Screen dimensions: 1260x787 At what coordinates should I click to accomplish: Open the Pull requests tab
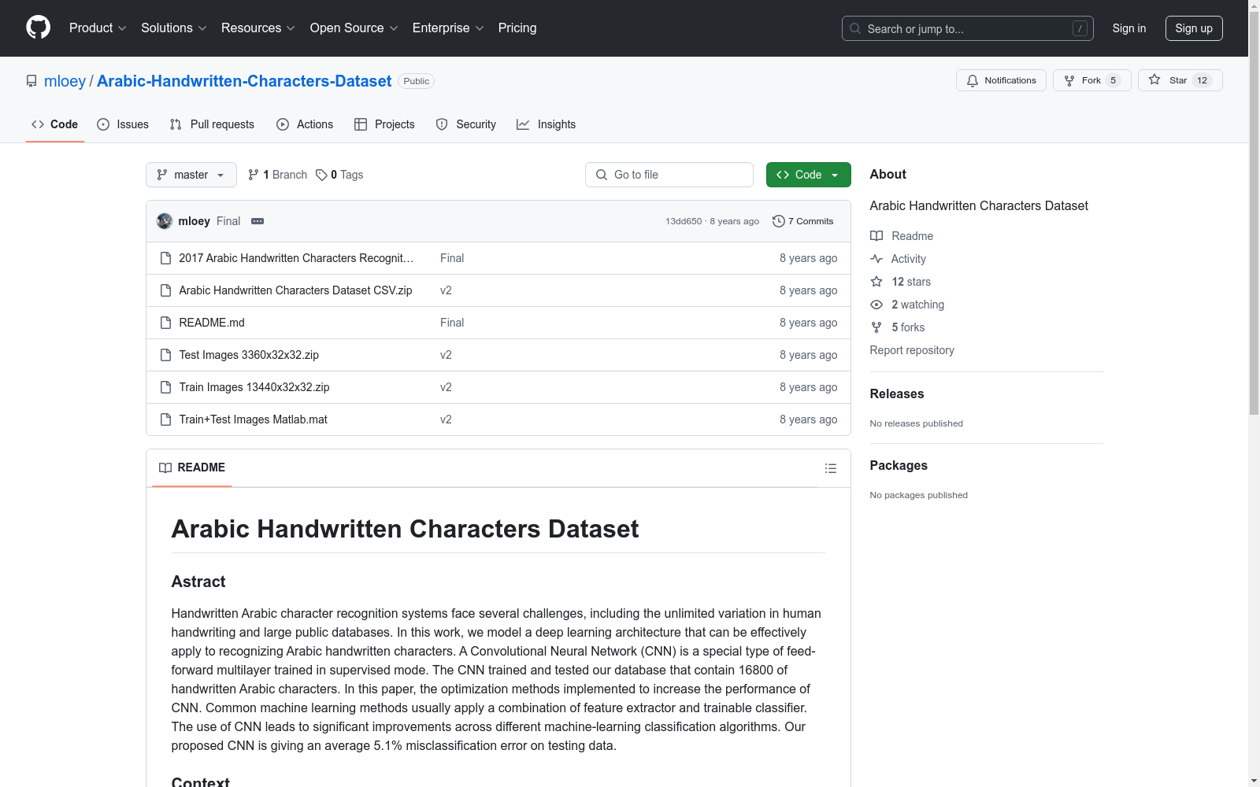212,124
